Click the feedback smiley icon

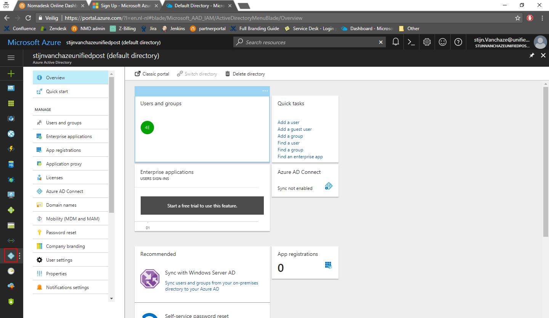pos(443,42)
